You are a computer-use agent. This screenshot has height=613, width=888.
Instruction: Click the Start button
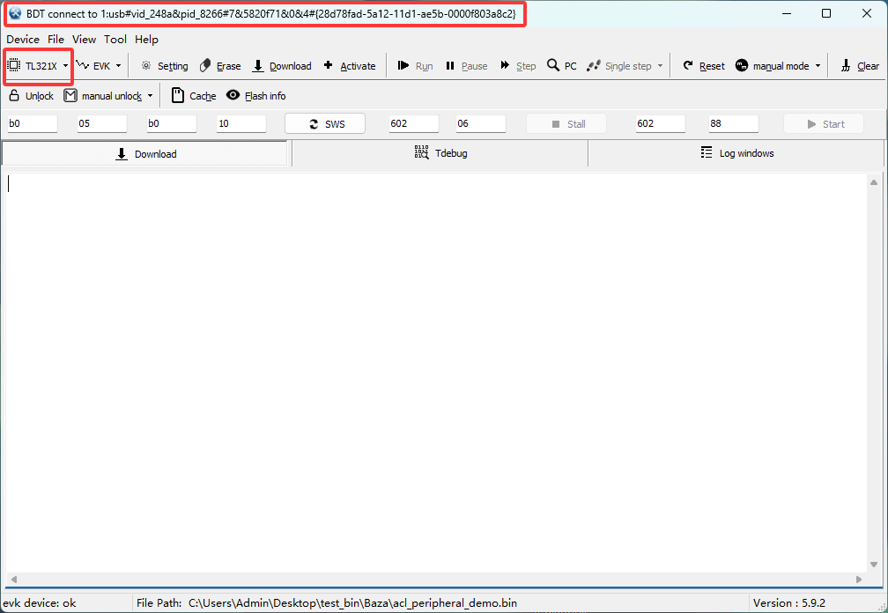coord(824,123)
